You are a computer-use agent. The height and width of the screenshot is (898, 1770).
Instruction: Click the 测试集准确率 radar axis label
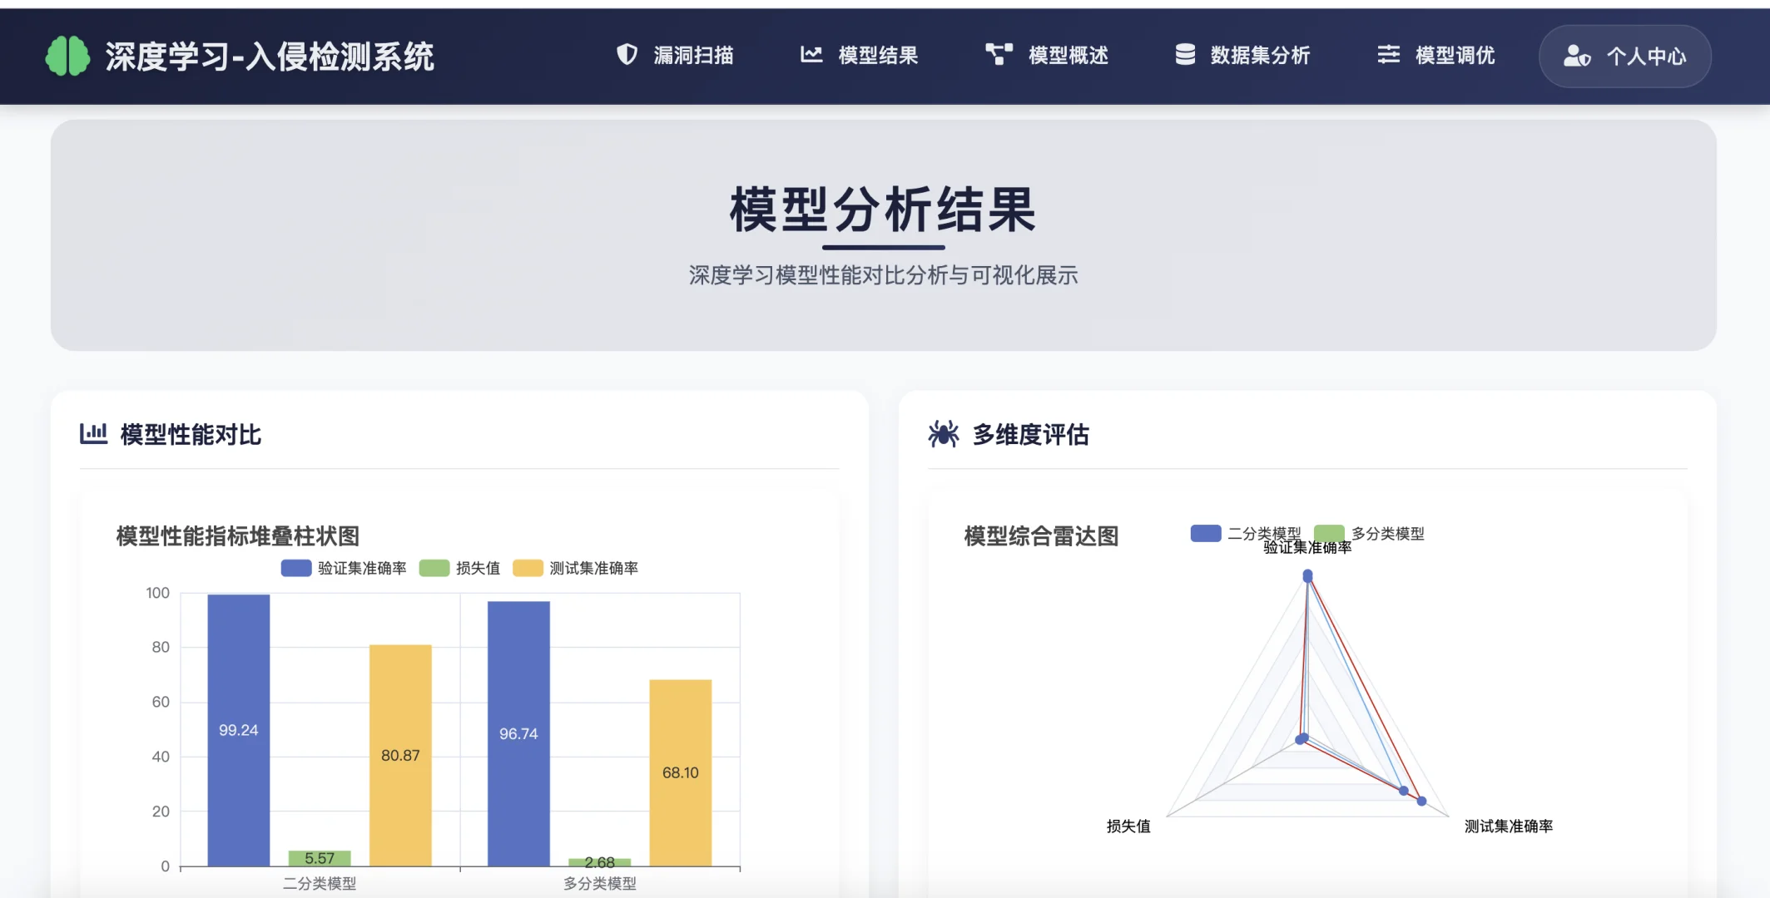tap(1508, 826)
